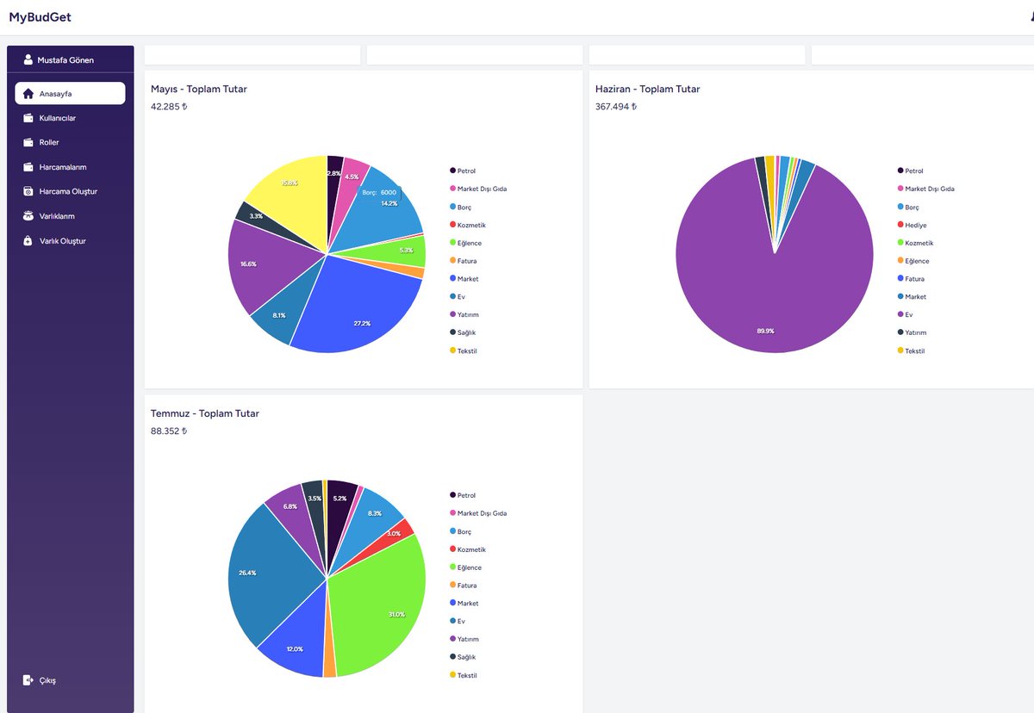Click the Mayıs - Toplam Tutar title

[199, 89]
